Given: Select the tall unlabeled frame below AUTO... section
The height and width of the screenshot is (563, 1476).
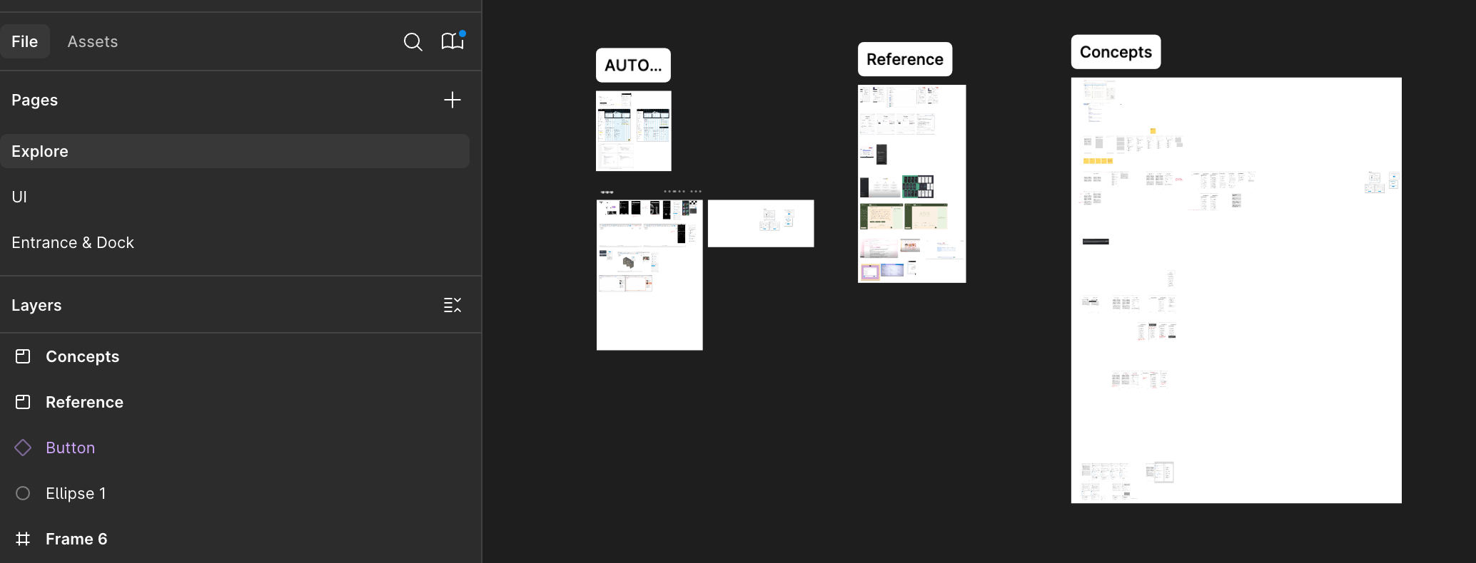Looking at the screenshot, I should click(x=649, y=275).
